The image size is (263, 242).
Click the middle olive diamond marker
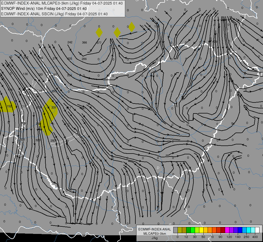click(x=117, y=33)
